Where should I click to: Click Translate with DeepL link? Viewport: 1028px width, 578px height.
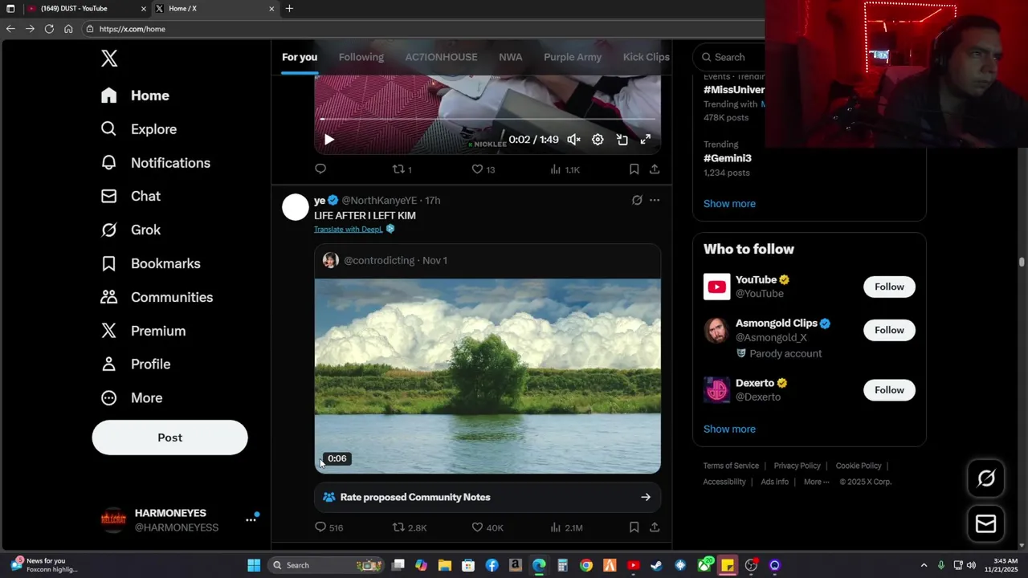[349, 229]
